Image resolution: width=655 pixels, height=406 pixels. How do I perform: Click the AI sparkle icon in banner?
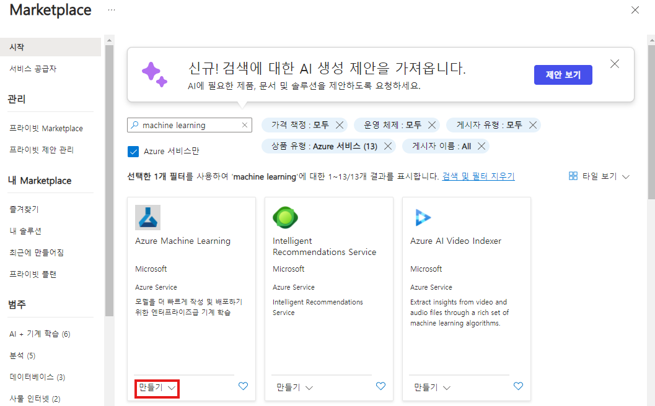coord(154,75)
